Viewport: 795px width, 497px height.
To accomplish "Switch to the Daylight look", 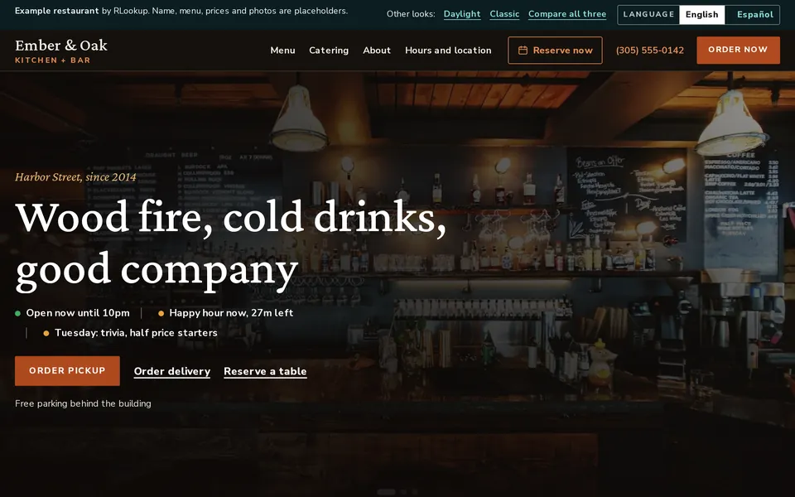I will pyautogui.click(x=462, y=14).
